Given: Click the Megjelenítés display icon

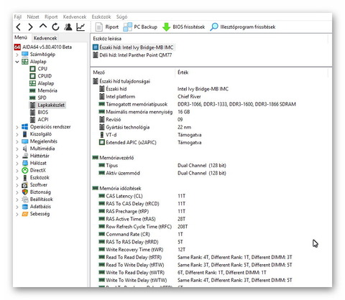Looking at the screenshot, I should click(x=25, y=141).
